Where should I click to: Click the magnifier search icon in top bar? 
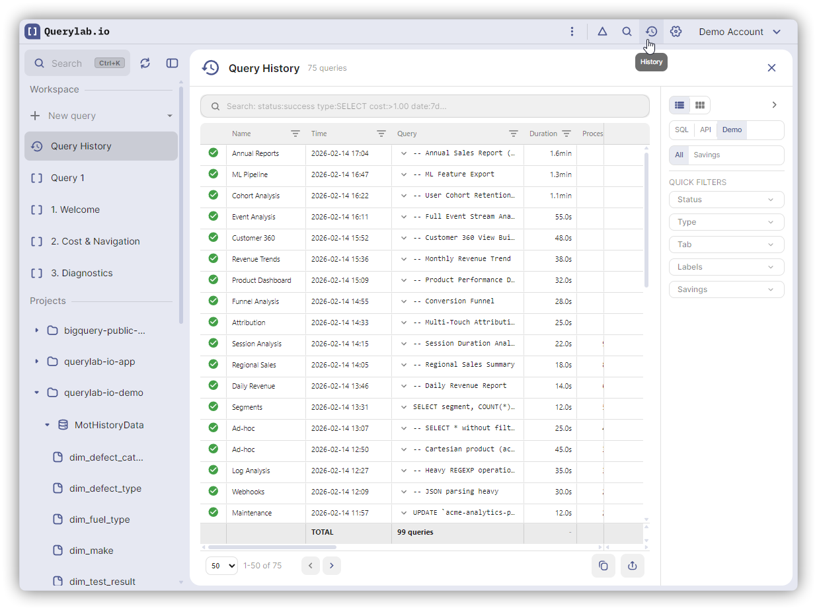click(627, 32)
